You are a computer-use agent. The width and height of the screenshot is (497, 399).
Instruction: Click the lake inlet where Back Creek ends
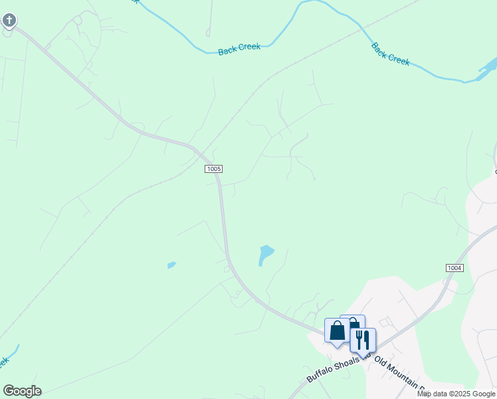(488, 67)
